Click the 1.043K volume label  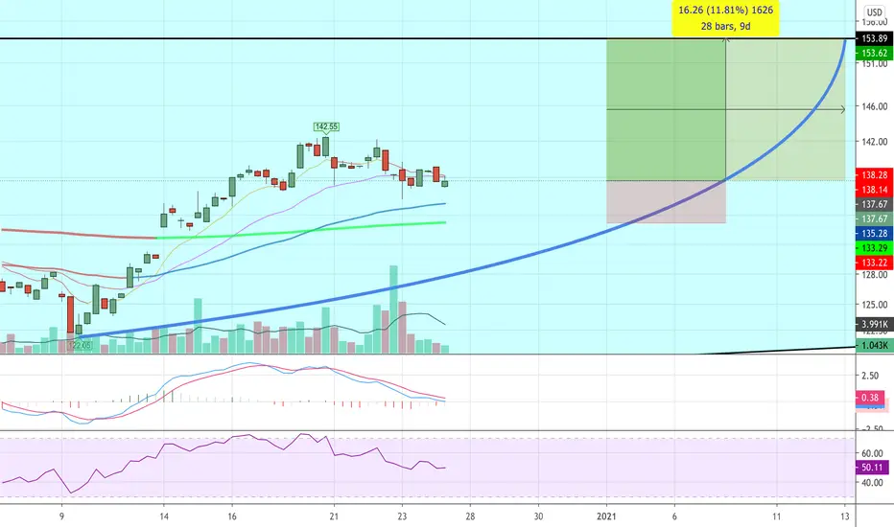(x=874, y=345)
